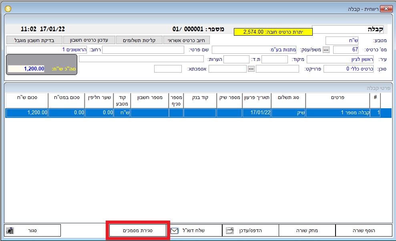
Task: Select the קבלה מספר 1 details cell
Action: [x=338, y=113]
